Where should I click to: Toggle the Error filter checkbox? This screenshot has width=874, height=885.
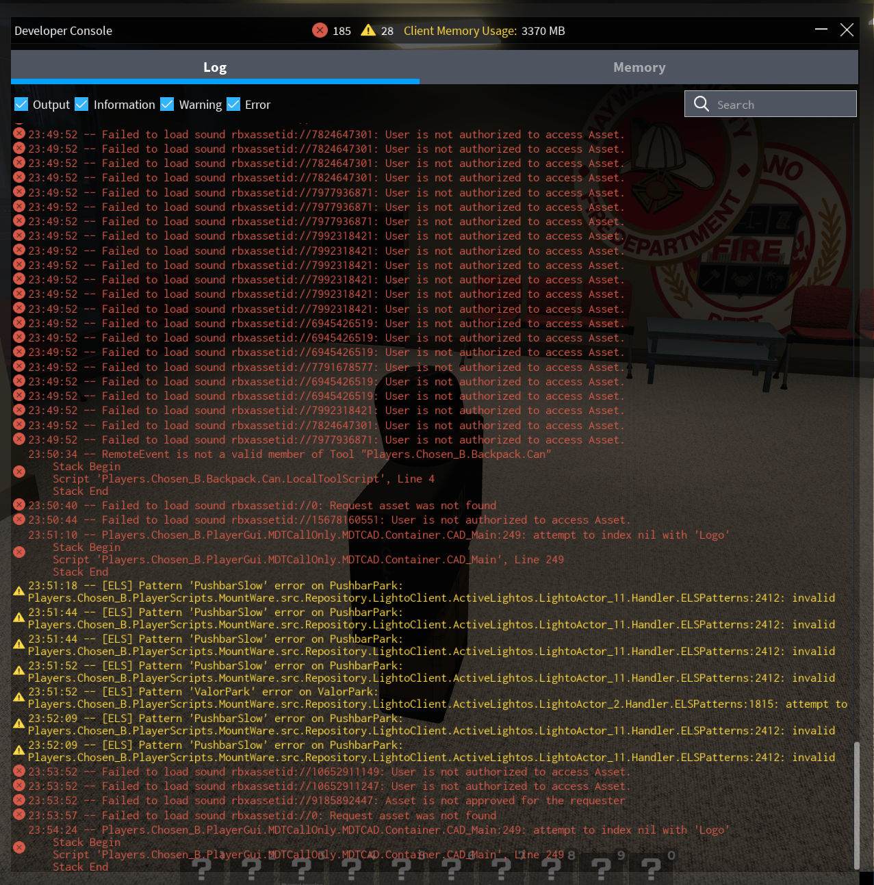point(233,104)
